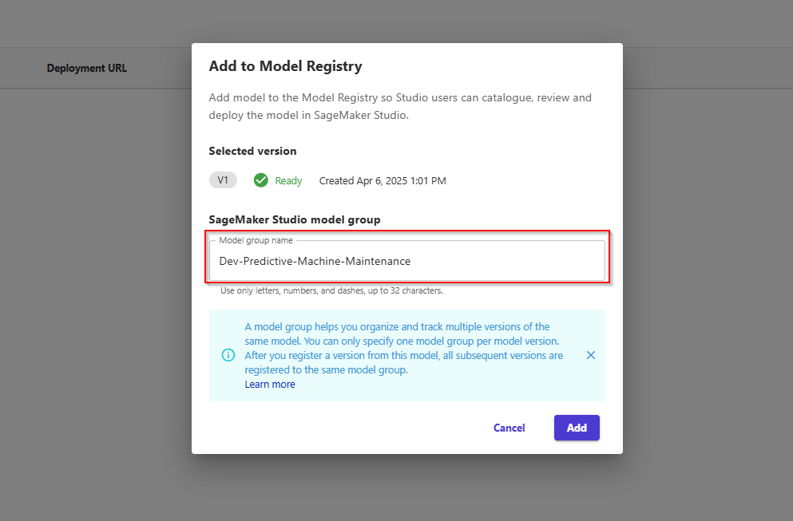
Task: Click the Selected version heading
Action: 252,151
